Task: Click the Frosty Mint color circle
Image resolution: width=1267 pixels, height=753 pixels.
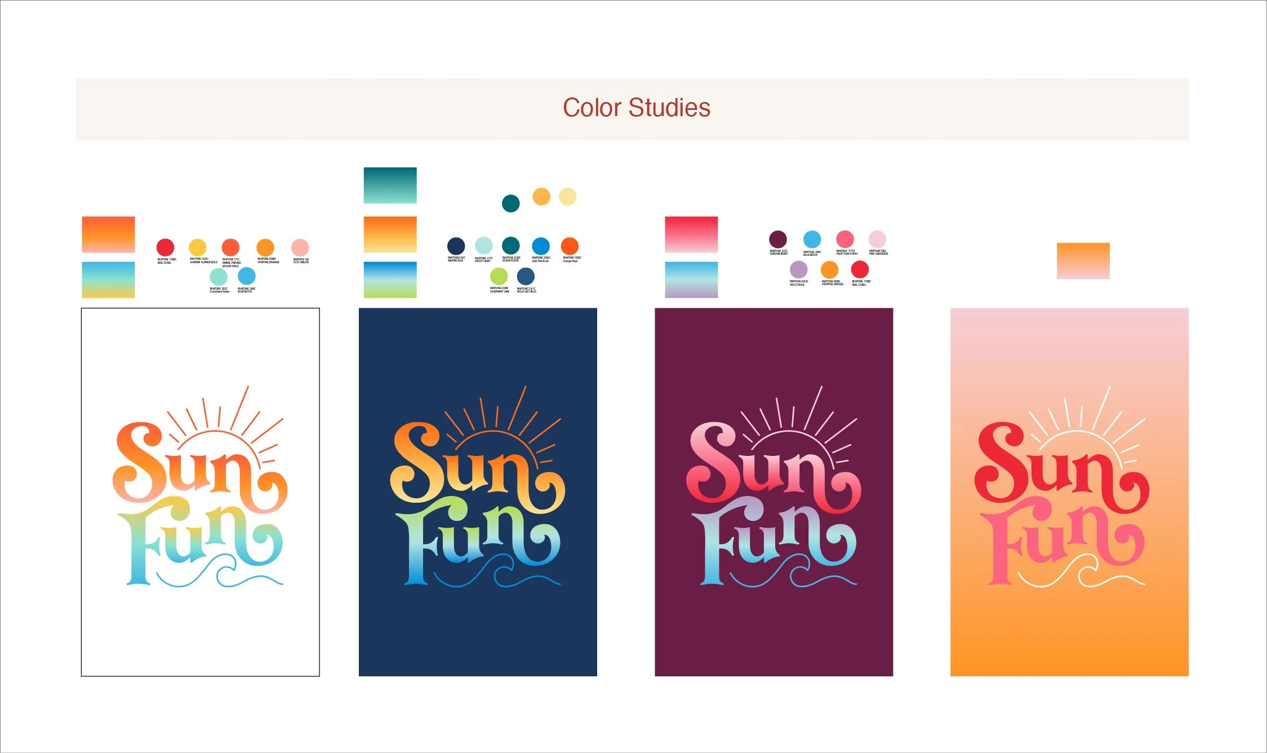Action: pyautogui.click(x=483, y=246)
